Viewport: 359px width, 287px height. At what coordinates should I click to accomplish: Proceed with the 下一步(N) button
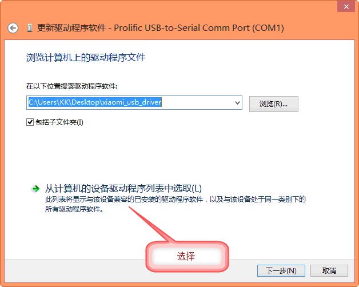click(x=281, y=271)
